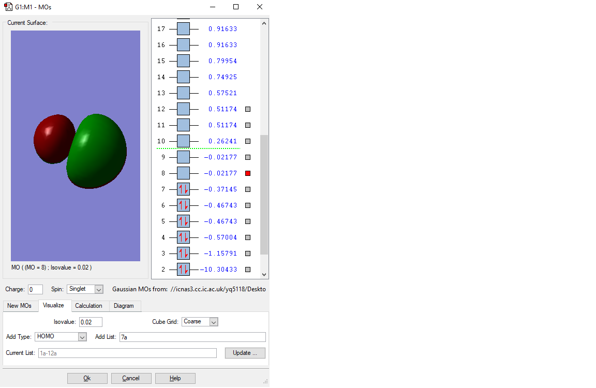596x388 pixels.
Task: Select occupied orbital box for MO 2
Action: click(x=183, y=270)
